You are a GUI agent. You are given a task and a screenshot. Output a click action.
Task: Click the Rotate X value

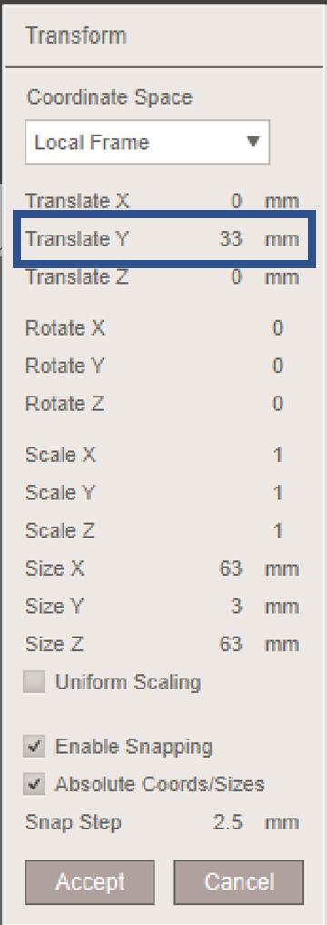[x=278, y=328]
